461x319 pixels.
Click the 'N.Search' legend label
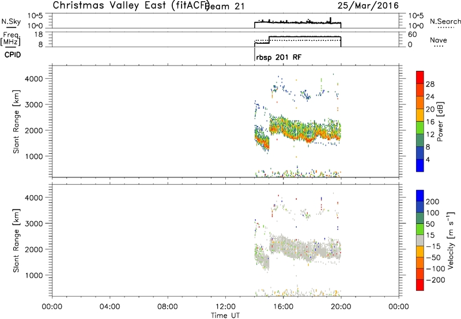[x=445, y=21]
